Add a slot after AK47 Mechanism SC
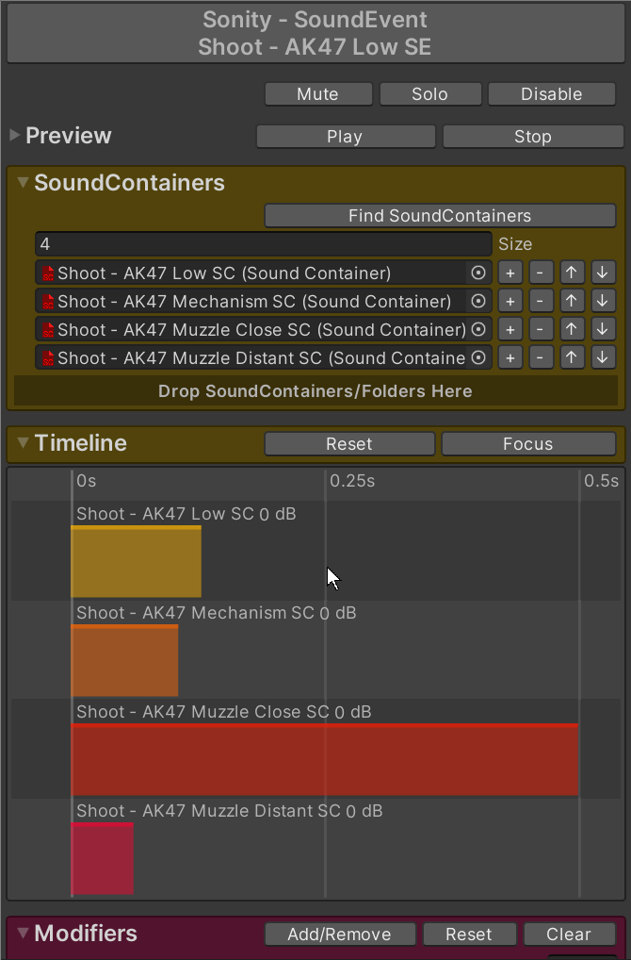Image resolution: width=631 pixels, height=960 pixels. 510,301
